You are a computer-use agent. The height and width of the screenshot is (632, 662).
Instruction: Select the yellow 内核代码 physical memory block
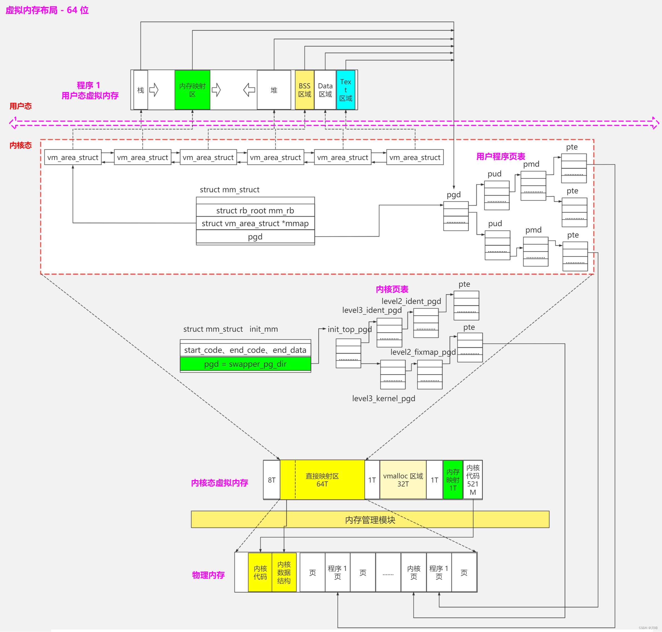260,572
